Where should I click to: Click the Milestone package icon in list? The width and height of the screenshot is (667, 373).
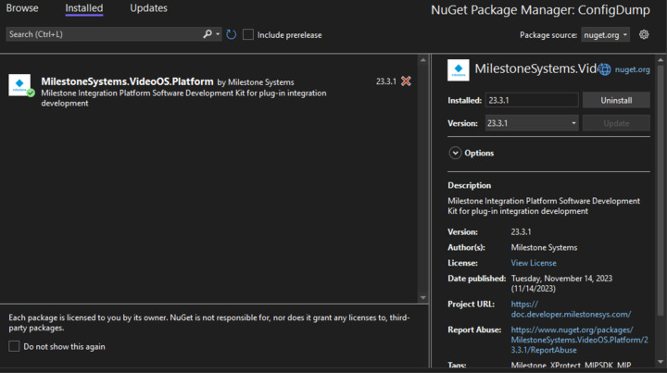20,85
